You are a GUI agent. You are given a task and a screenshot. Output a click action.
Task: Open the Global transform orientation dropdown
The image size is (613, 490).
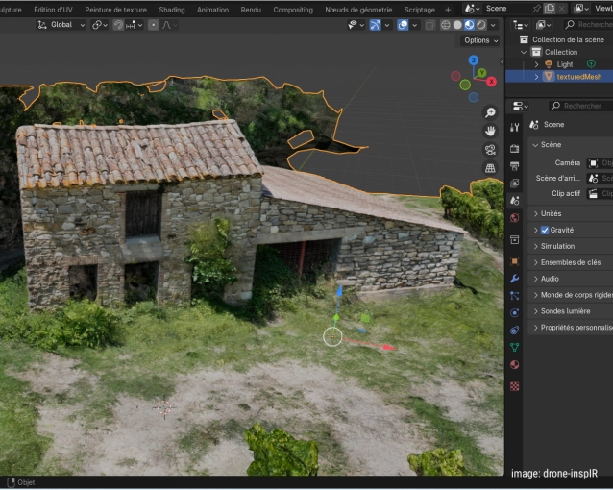click(x=61, y=25)
